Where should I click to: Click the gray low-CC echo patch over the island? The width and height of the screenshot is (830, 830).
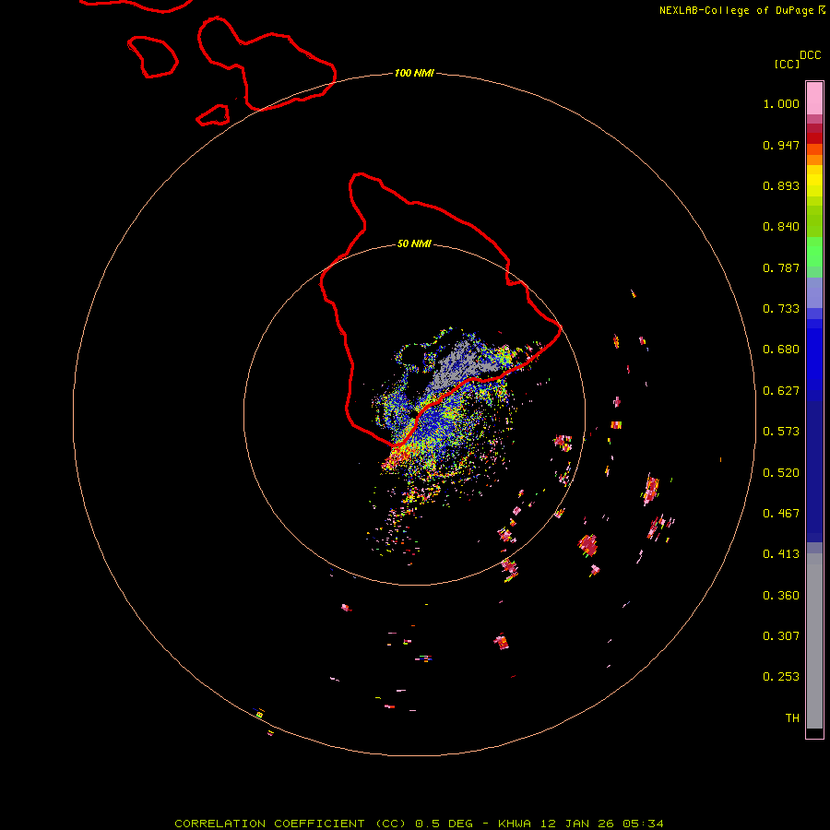pyautogui.click(x=459, y=364)
